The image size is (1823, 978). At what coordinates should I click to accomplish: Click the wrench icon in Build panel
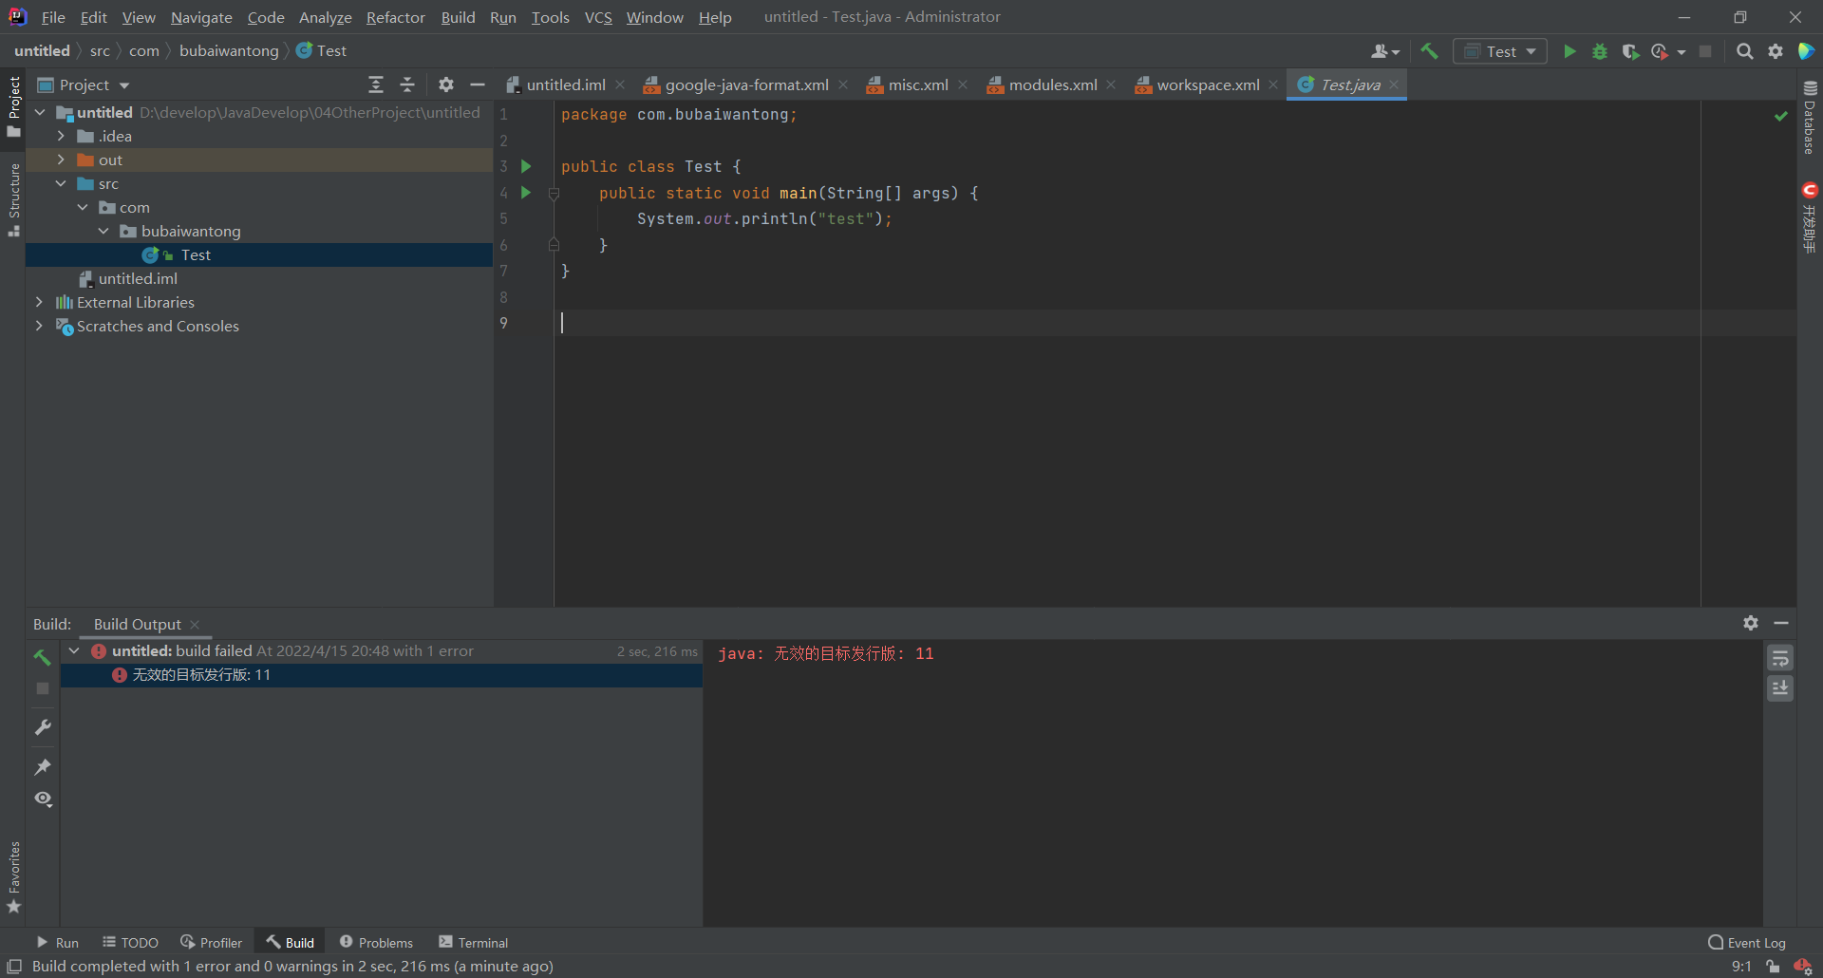[x=42, y=727]
